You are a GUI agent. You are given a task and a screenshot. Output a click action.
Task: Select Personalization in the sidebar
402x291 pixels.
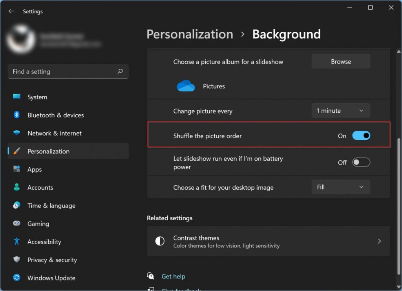point(49,151)
